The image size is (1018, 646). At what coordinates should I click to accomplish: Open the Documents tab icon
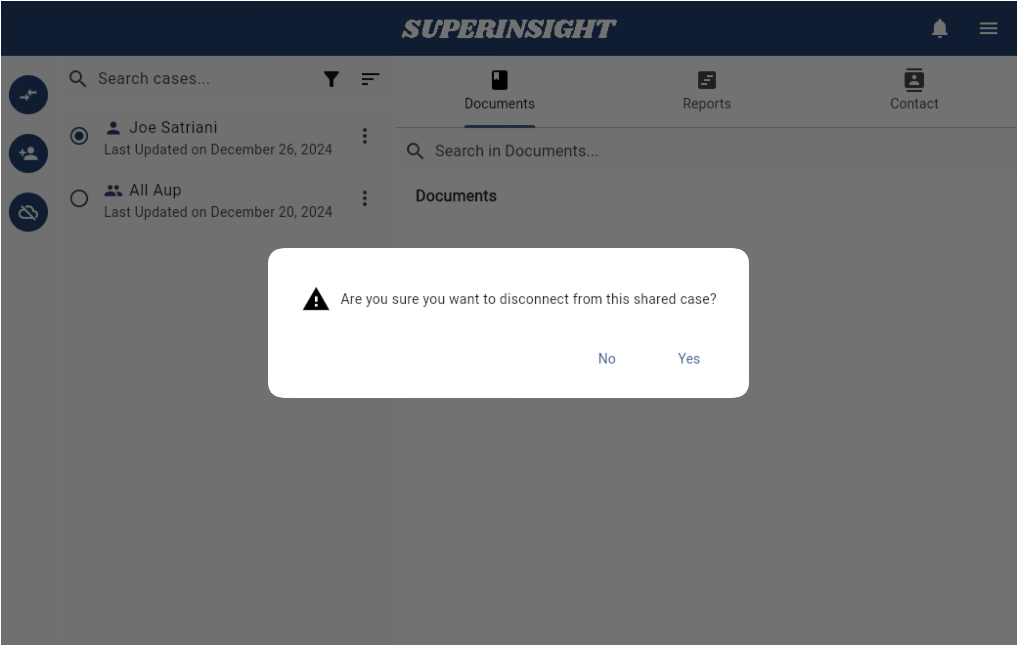pos(499,79)
